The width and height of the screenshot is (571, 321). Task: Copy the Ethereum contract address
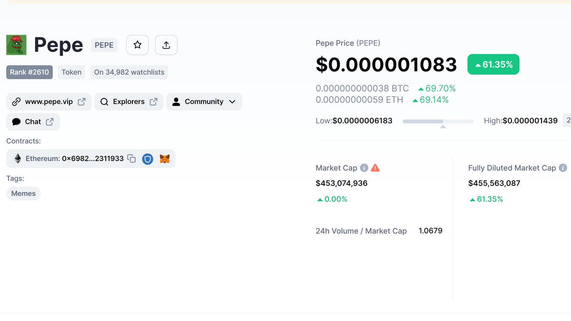[132, 159]
